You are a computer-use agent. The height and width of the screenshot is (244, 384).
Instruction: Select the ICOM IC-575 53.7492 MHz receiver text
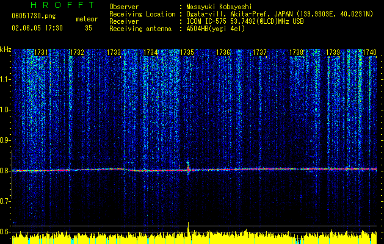[245, 21]
